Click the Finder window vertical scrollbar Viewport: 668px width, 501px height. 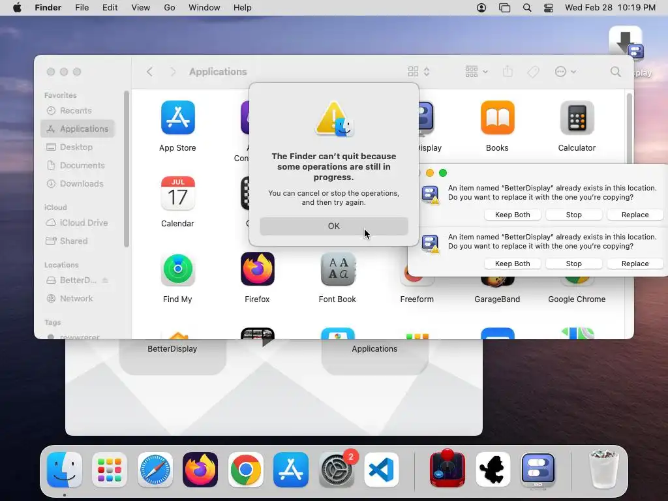tap(630, 129)
